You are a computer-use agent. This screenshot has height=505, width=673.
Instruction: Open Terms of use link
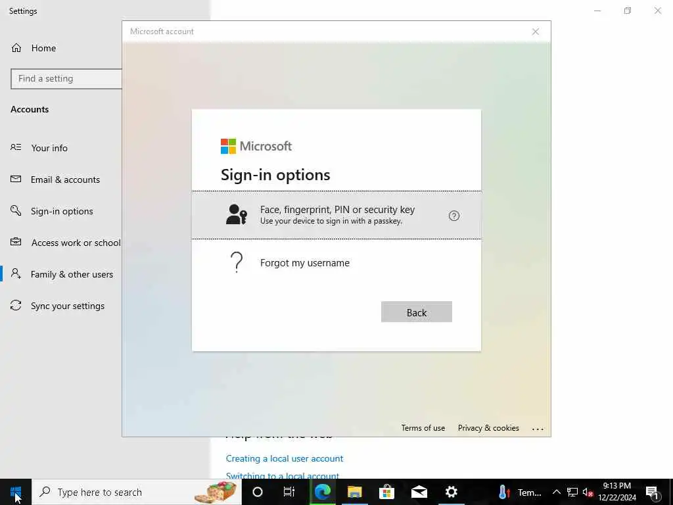(423, 427)
